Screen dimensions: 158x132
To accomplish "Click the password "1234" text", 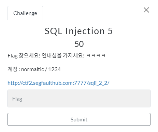I will [x=55, y=69].
